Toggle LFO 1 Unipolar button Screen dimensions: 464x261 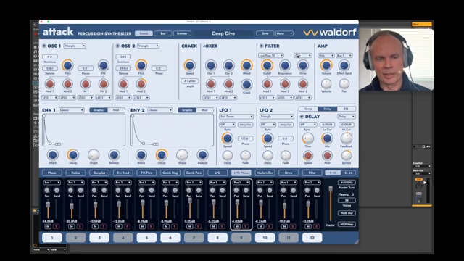click(x=245, y=125)
